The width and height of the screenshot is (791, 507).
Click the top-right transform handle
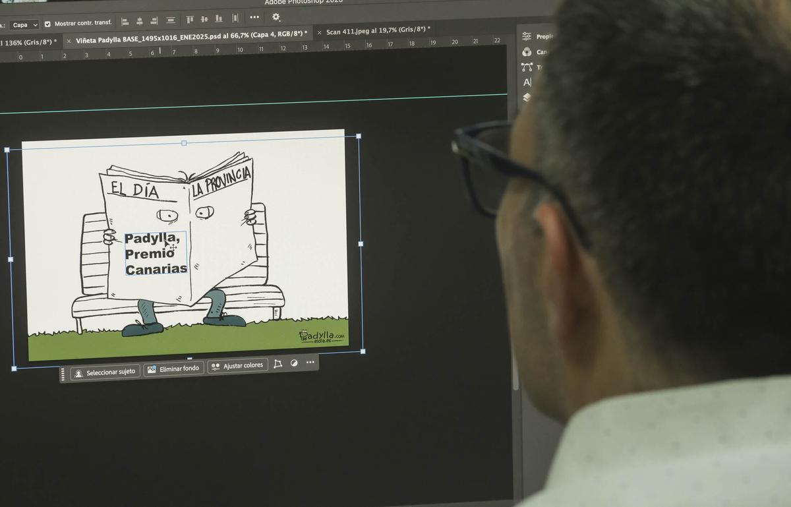click(359, 136)
